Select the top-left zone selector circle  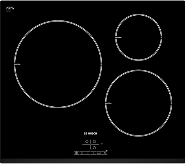tap(87, 142)
